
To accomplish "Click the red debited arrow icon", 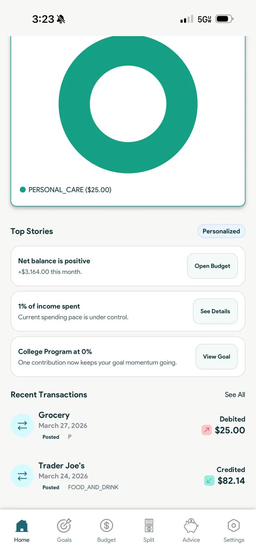I will [x=207, y=430].
